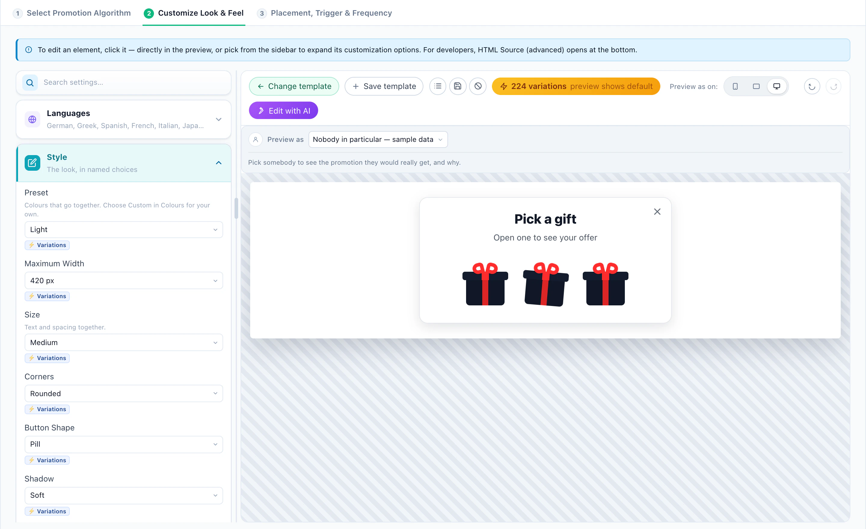Viewport: 866px width, 529px height.
Task: Open the Preset dropdown showing Light
Action: [124, 230]
